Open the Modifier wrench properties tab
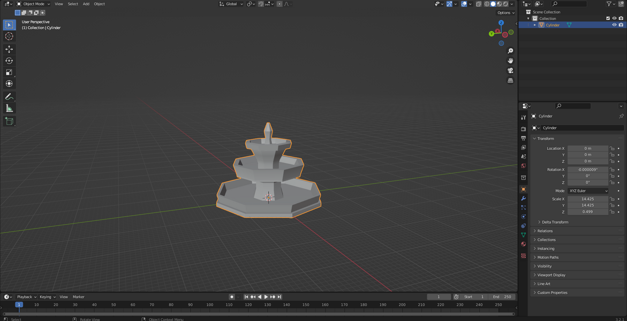 coord(524,198)
